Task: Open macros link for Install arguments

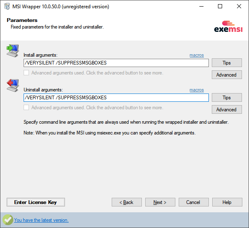Action: [196, 55]
